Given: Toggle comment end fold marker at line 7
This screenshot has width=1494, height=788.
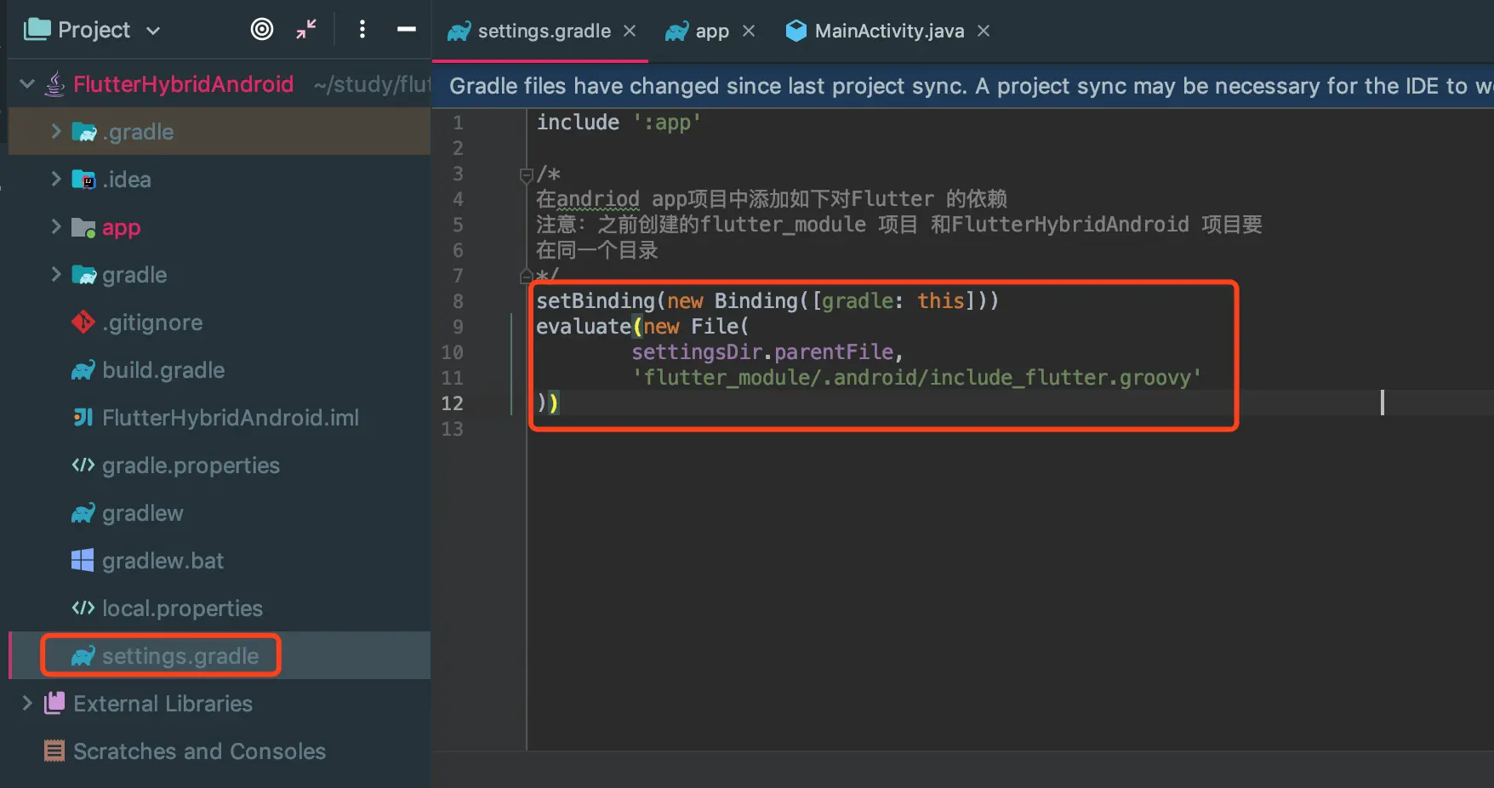Looking at the screenshot, I should click(526, 276).
